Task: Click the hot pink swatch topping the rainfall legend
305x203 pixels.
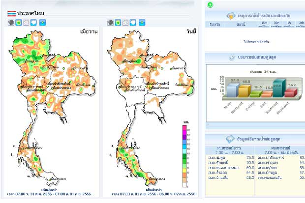Action: (x=185, y=127)
